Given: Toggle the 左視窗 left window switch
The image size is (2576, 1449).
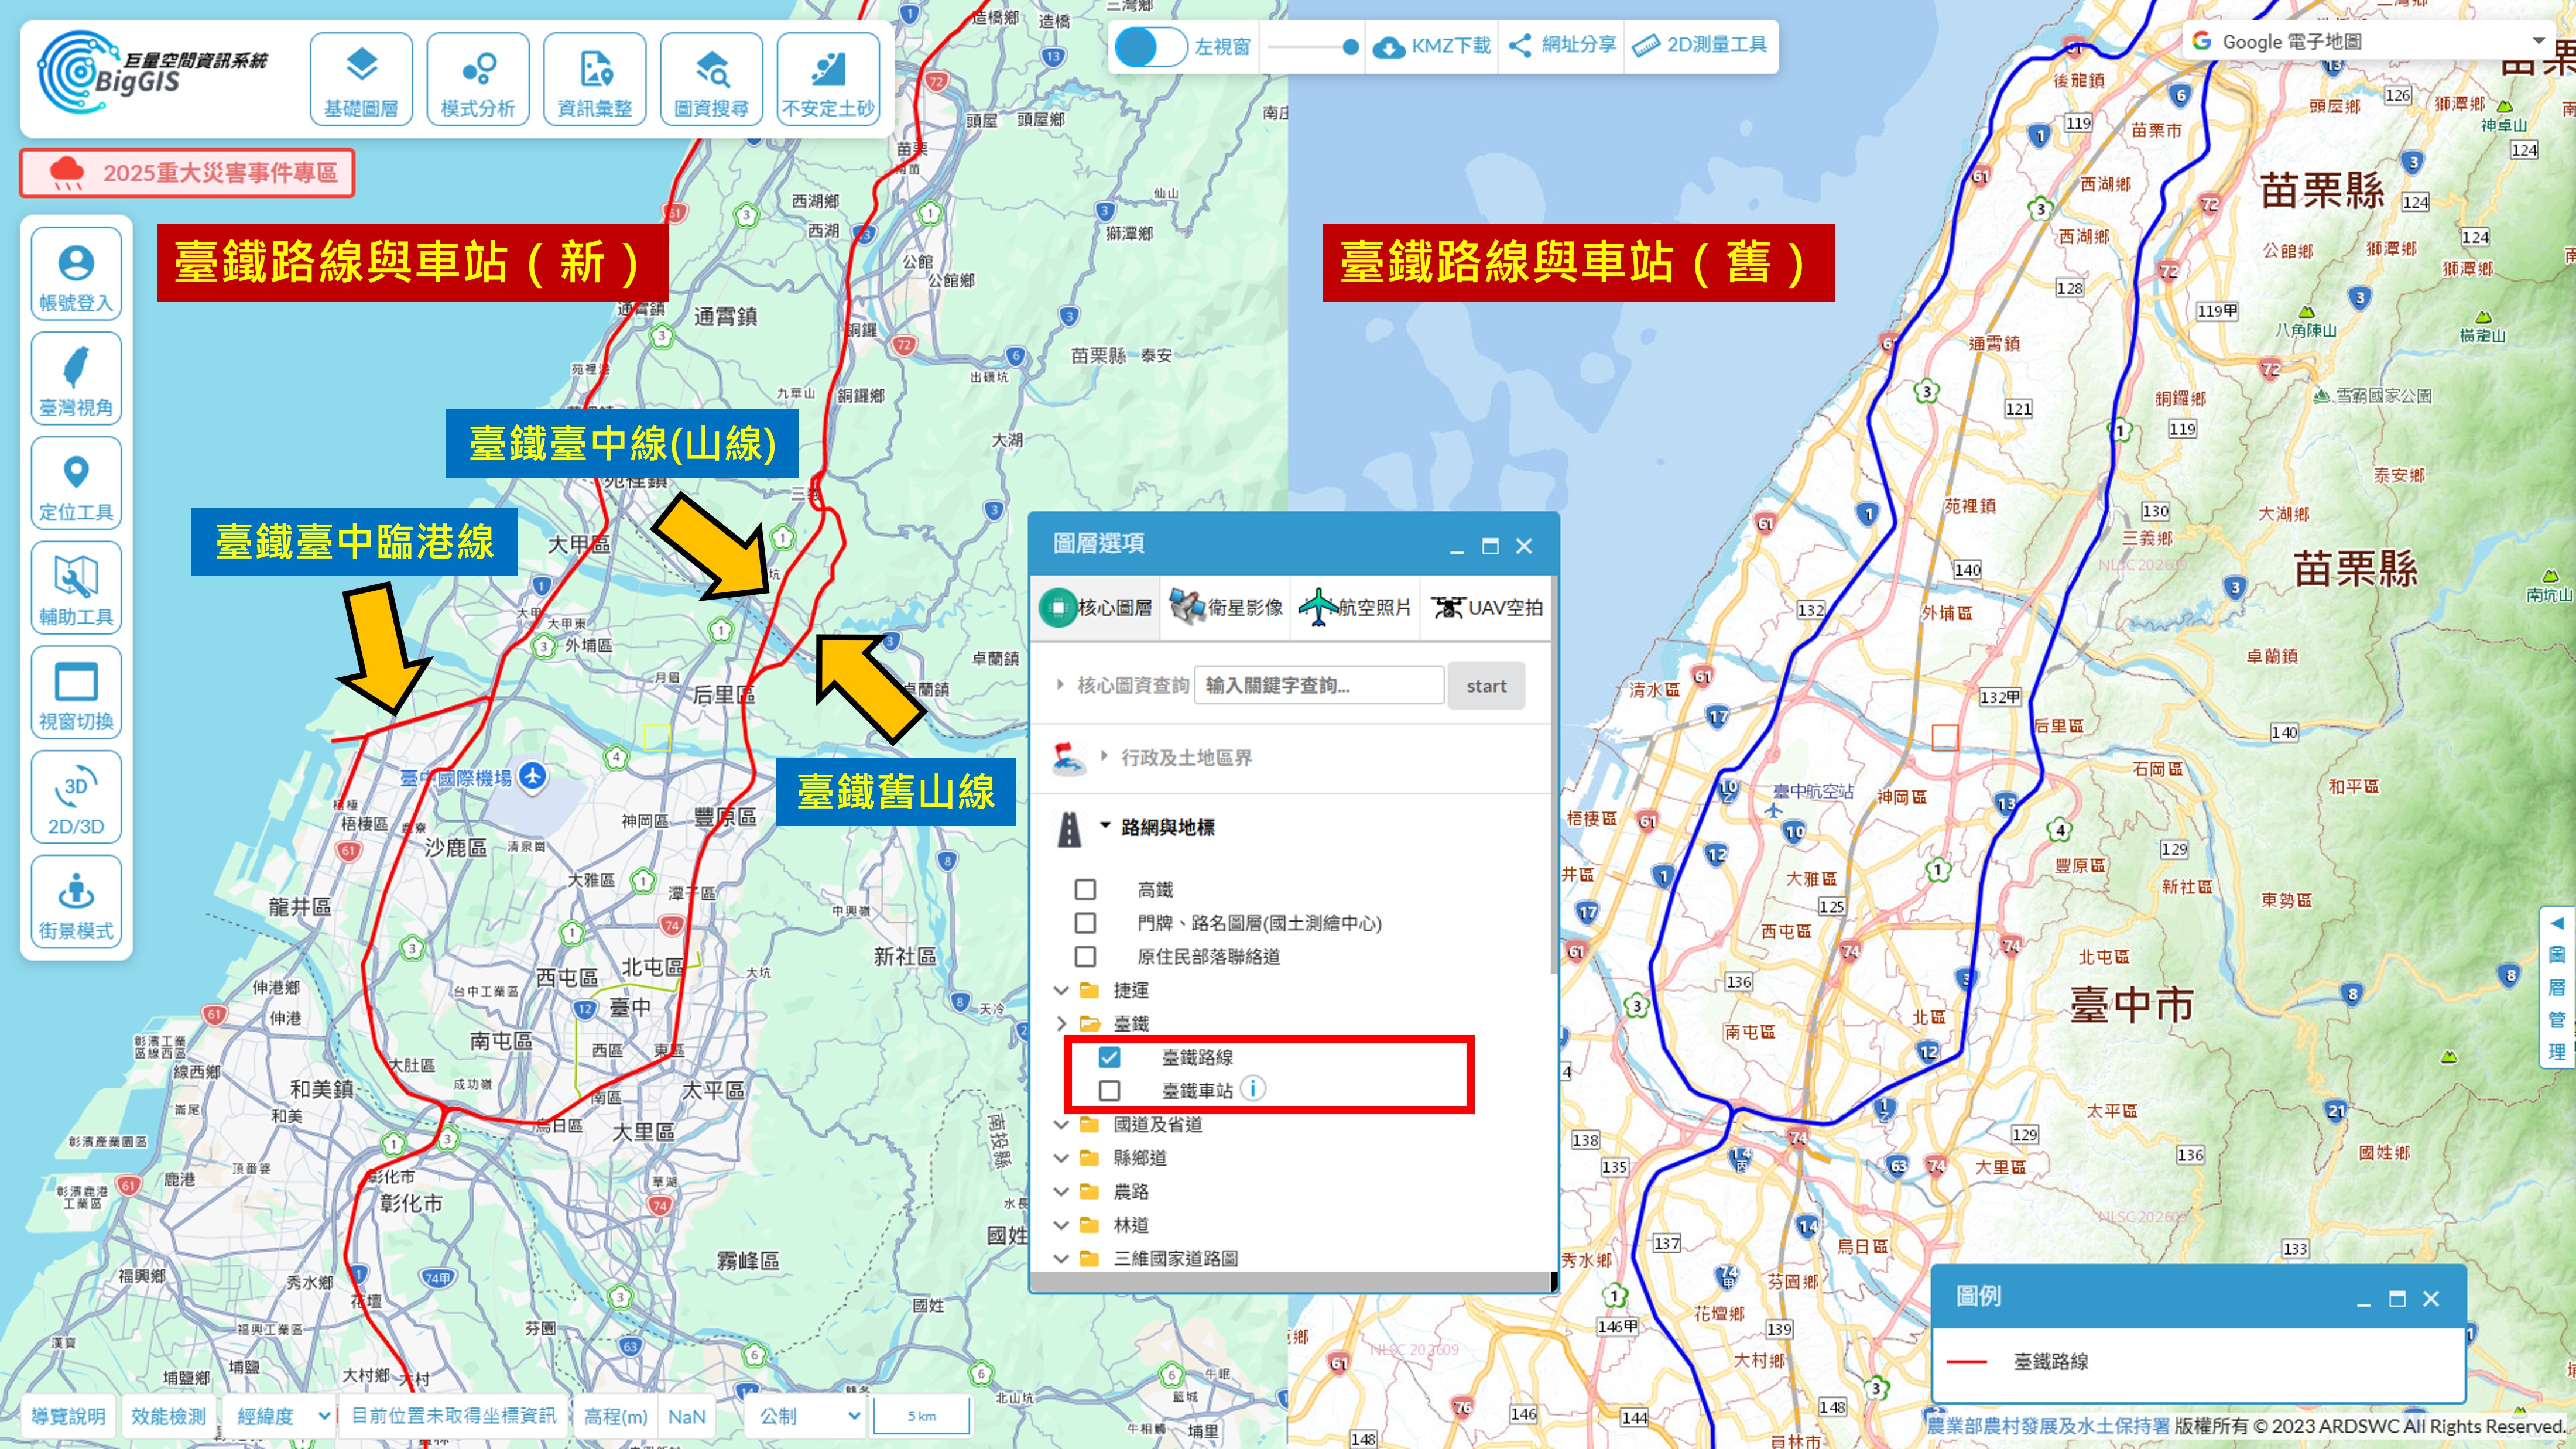Looking at the screenshot, I should pyautogui.click(x=1150, y=46).
